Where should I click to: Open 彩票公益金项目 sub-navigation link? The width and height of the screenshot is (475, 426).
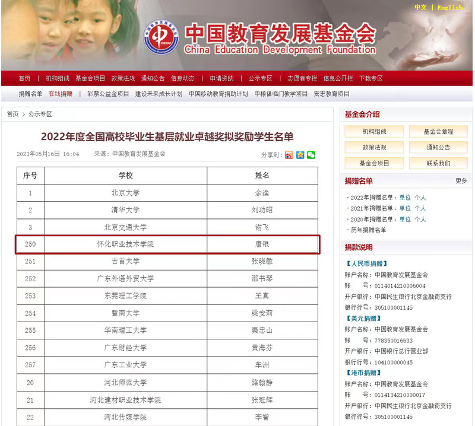tap(108, 94)
